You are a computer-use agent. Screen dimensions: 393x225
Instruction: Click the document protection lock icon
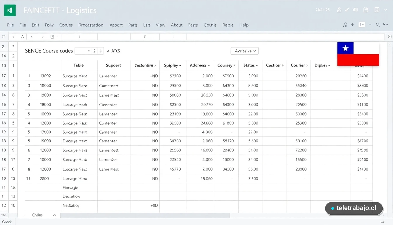pos(366,10)
